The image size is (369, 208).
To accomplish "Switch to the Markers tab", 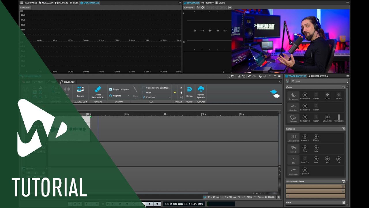I will [61, 3].
